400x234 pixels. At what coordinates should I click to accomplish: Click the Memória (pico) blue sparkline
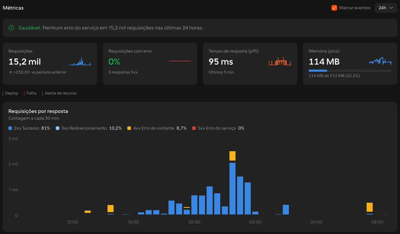380,61
